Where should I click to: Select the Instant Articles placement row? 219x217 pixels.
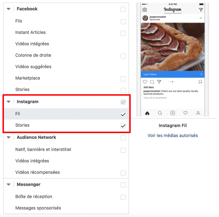(66, 32)
